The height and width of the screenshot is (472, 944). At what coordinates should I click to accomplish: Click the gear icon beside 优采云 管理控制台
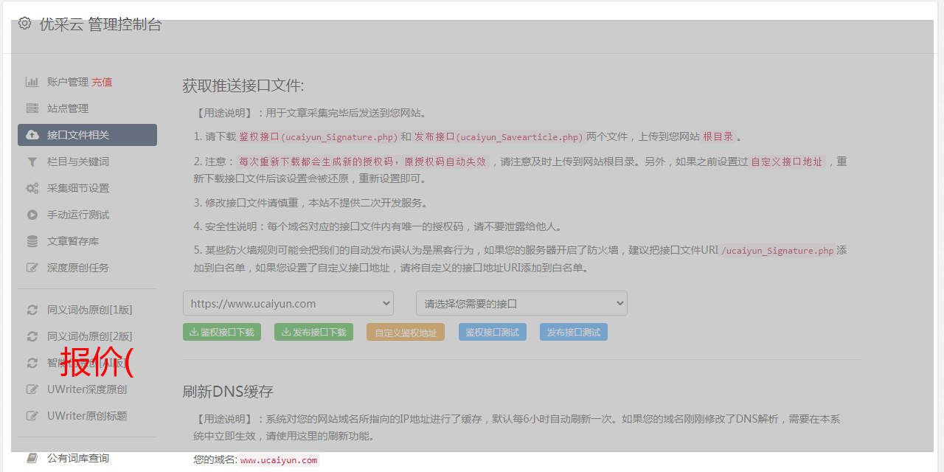click(x=25, y=24)
